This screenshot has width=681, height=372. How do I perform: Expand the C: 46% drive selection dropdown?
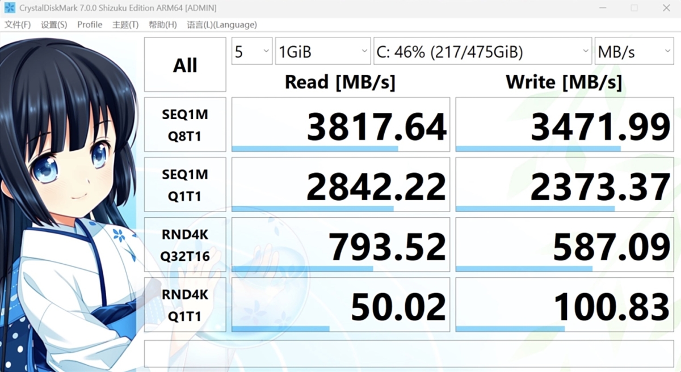click(x=483, y=52)
